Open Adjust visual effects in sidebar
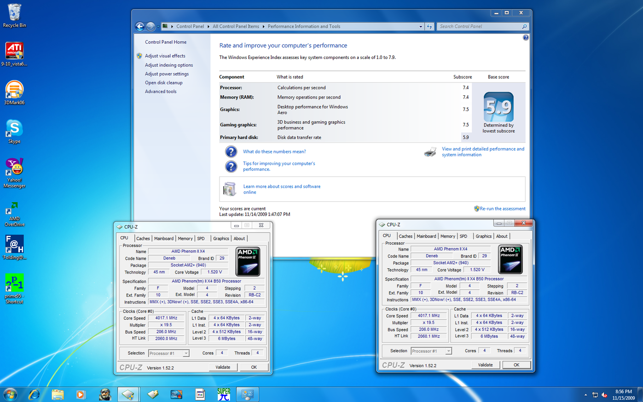Image resolution: width=643 pixels, height=402 pixels. pyautogui.click(x=165, y=56)
